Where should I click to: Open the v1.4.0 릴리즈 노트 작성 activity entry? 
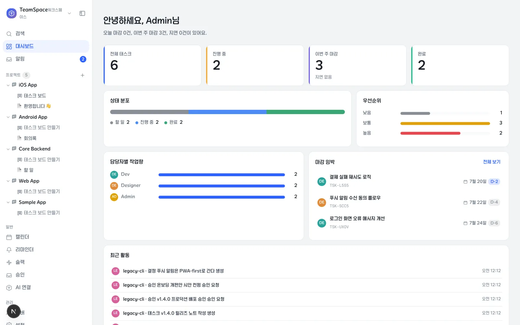pos(306,313)
